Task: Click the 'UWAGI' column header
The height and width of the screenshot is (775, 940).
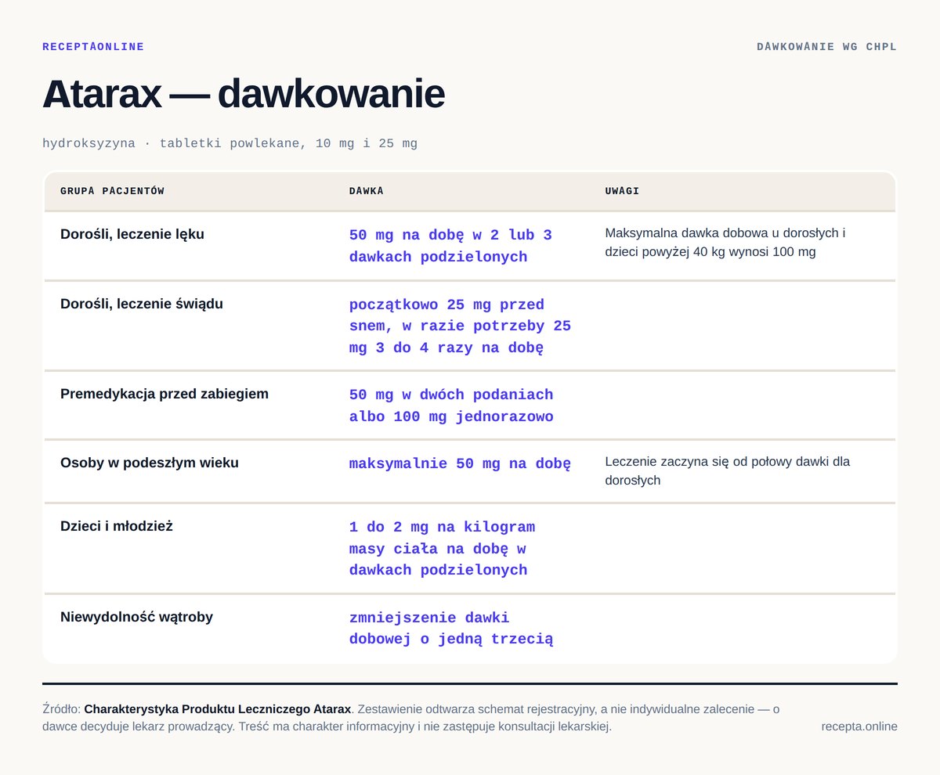Action: pyautogui.click(x=622, y=191)
